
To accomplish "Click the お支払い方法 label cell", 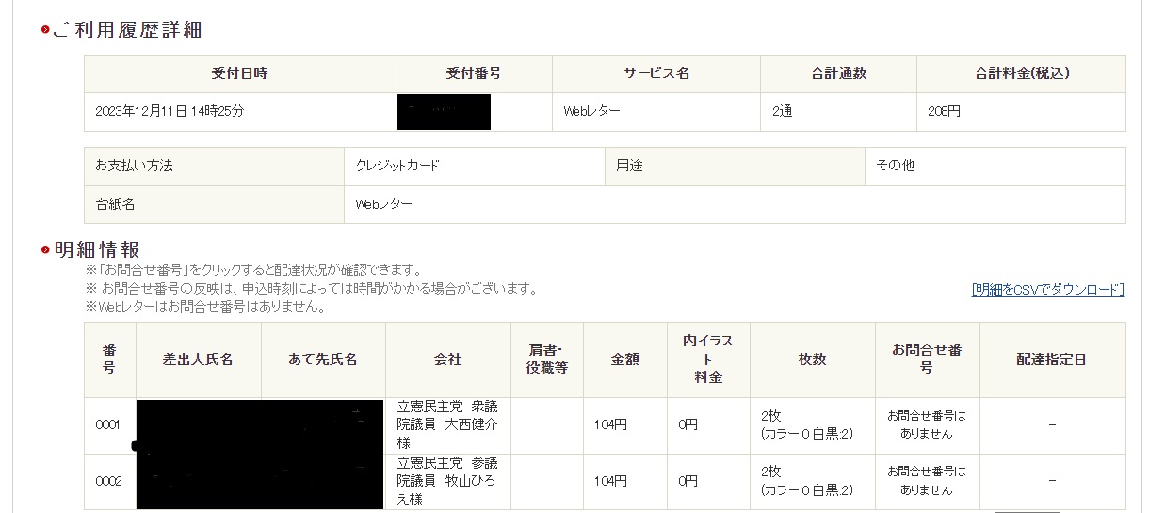I will (134, 166).
